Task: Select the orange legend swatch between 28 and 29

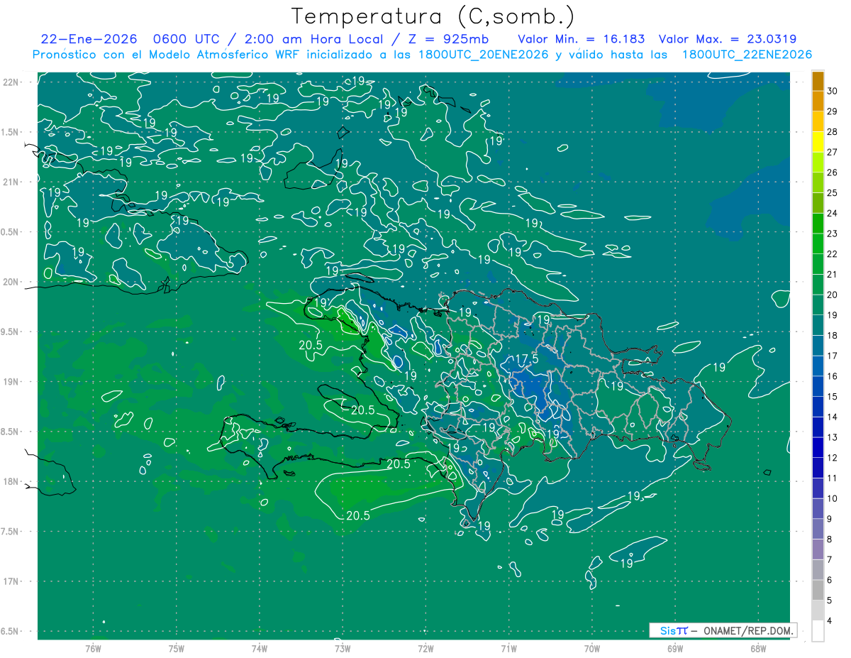Action: pos(818,121)
